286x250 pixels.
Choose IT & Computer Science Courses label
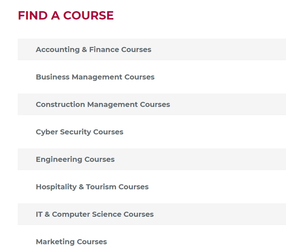click(x=95, y=215)
